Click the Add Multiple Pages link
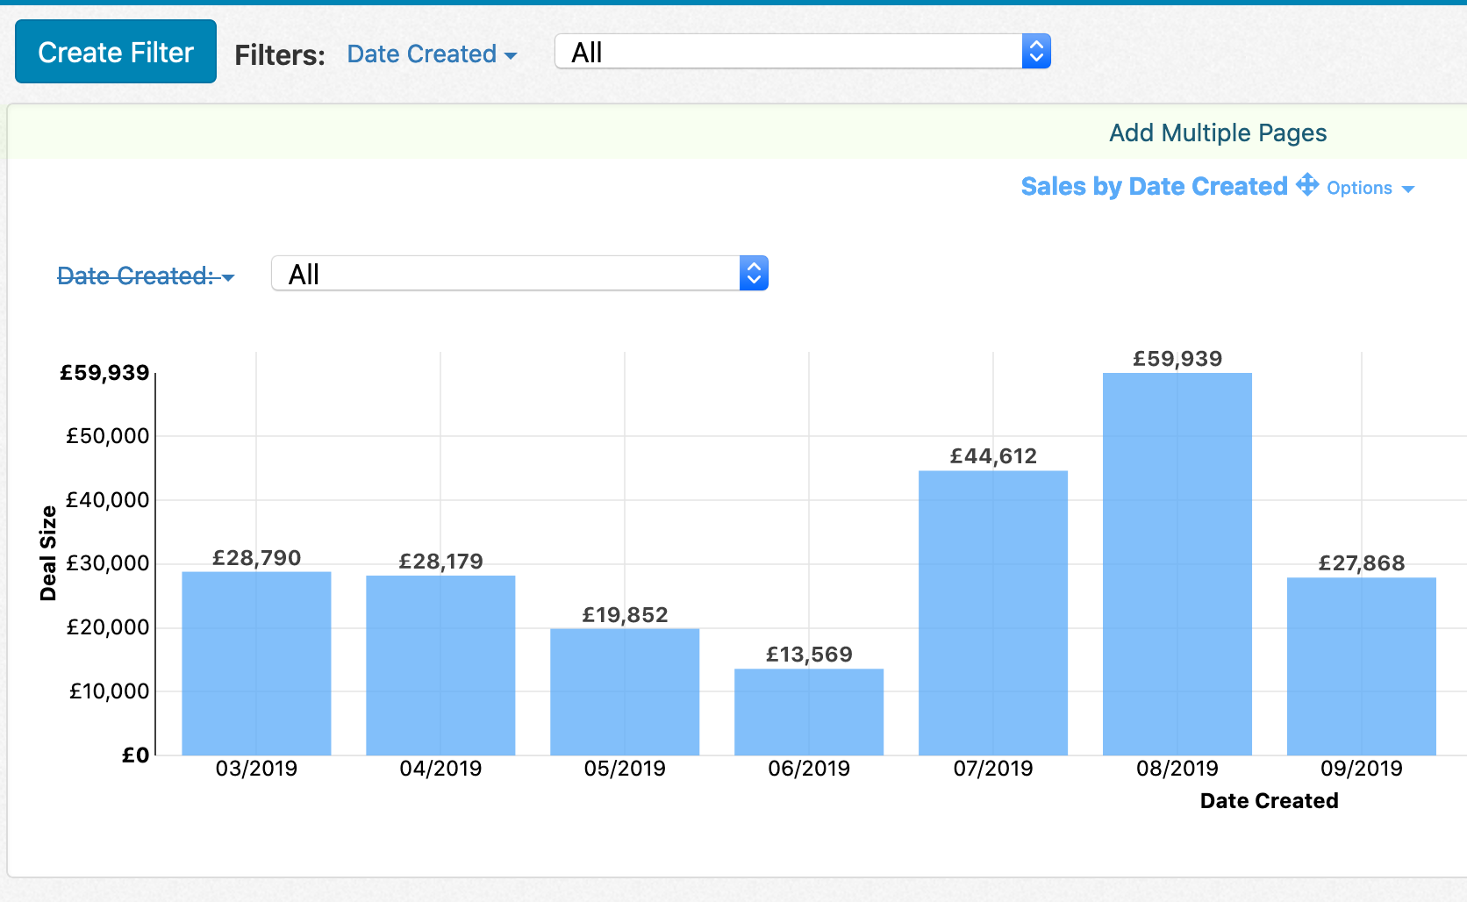 pos(1217,132)
